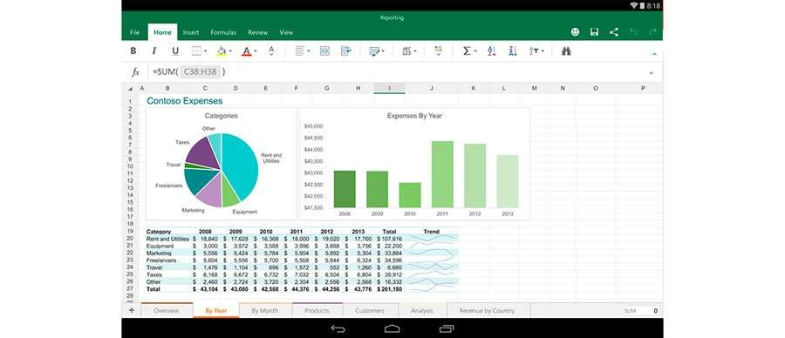Screen dimensions: 785x338
Task: Expand the sort and filter dropdown arrow
Action: point(543,51)
